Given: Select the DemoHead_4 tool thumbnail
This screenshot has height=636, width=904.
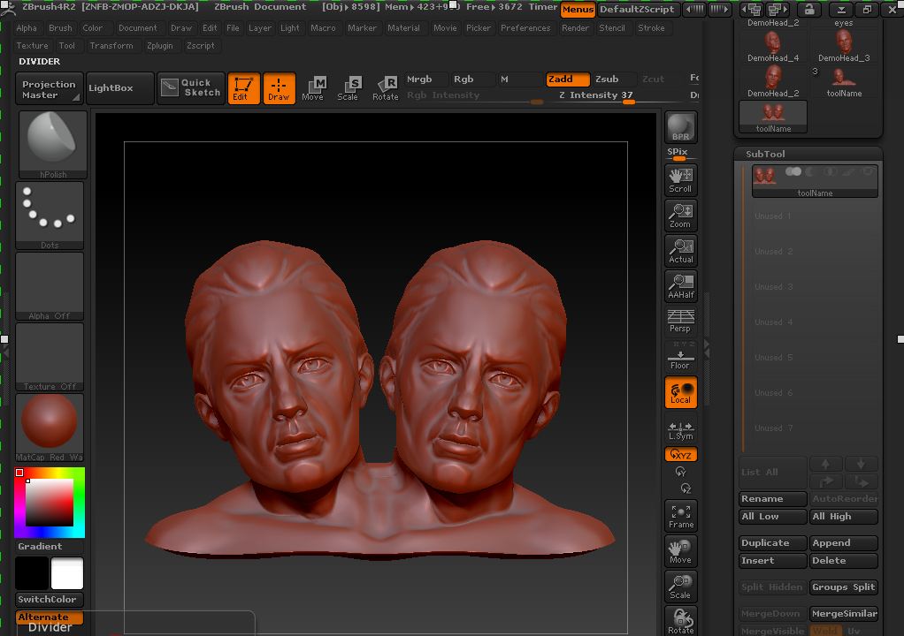Looking at the screenshot, I should point(773,47).
